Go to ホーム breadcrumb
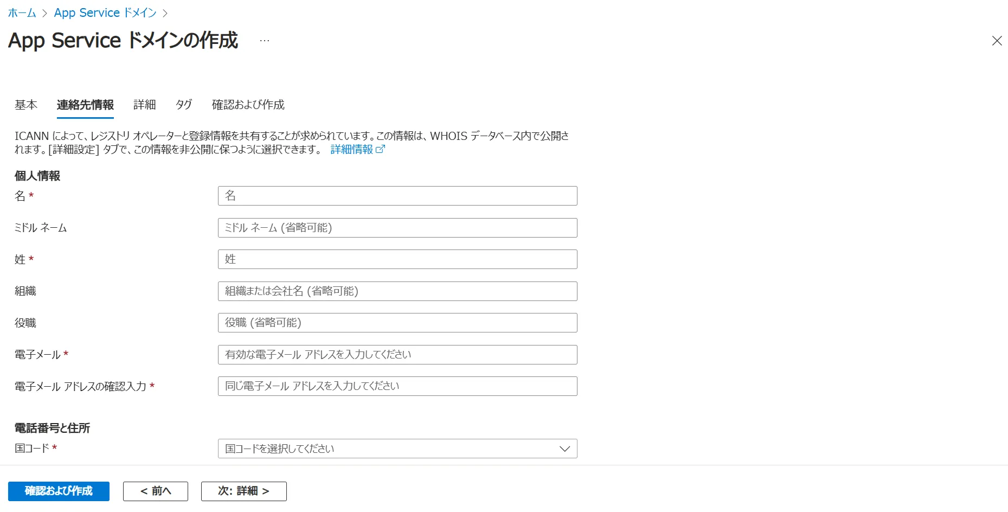The height and width of the screenshot is (512, 1008). (x=22, y=12)
